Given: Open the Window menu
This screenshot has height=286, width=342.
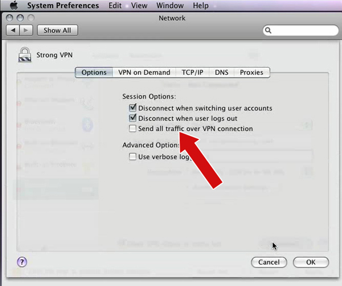Looking at the screenshot, I should tap(169, 6).
